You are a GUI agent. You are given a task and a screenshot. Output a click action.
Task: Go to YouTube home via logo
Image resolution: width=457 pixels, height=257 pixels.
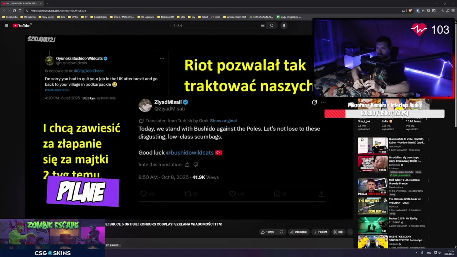point(22,25)
